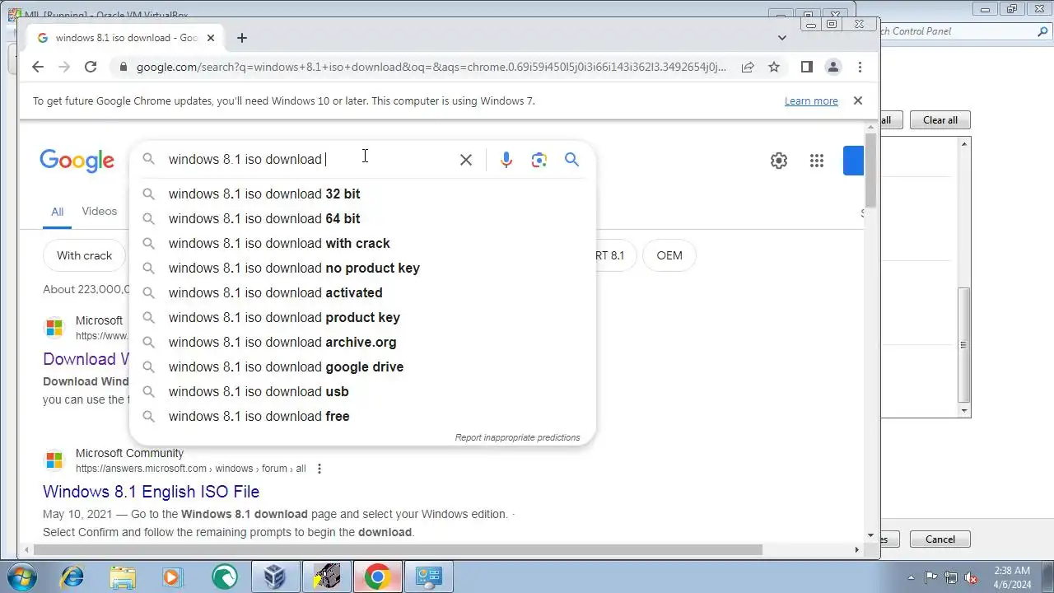Select the 'usb' search suggestion
This screenshot has height=593, width=1054.
pyautogui.click(x=362, y=391)
